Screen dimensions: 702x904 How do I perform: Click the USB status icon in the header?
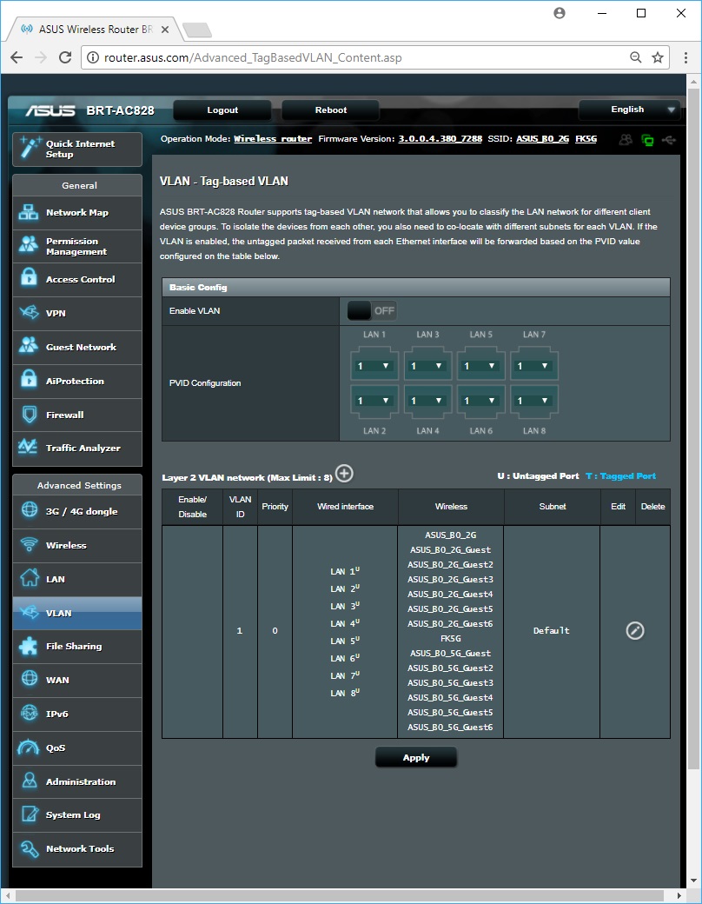click(666, 139)
